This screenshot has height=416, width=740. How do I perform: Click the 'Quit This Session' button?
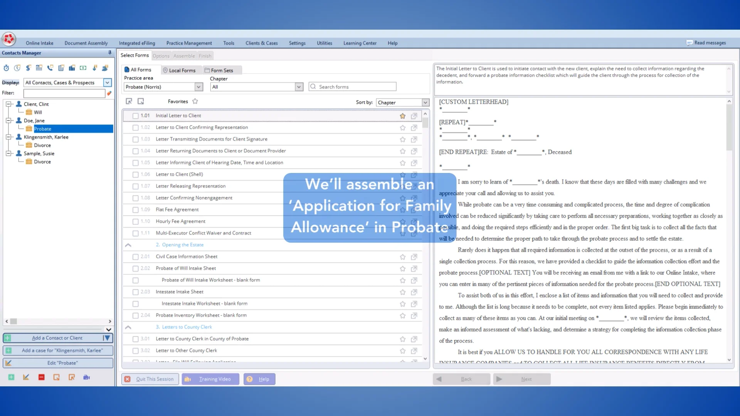coord(150,379)
